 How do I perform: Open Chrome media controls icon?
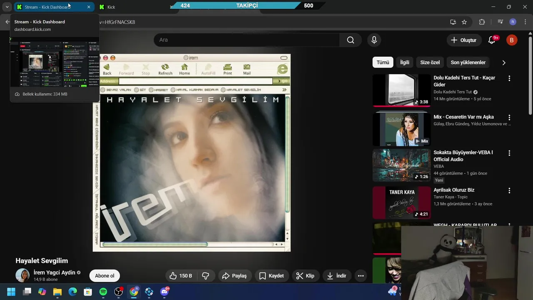click(x=501, y=22)
